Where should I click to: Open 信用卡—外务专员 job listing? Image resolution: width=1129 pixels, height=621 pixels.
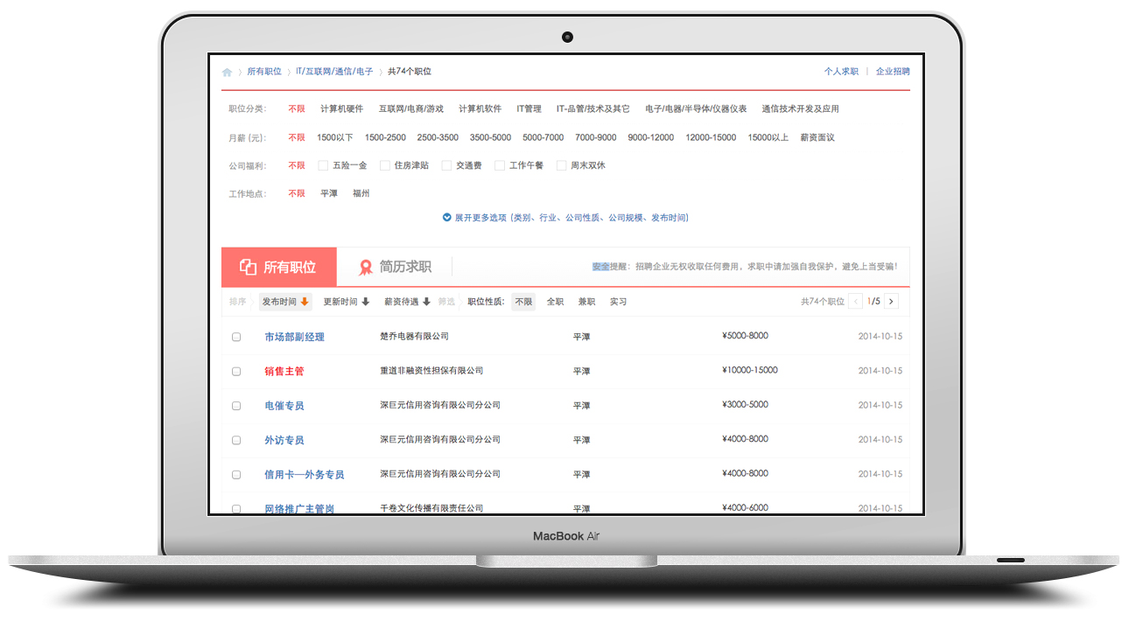point(305,474)
